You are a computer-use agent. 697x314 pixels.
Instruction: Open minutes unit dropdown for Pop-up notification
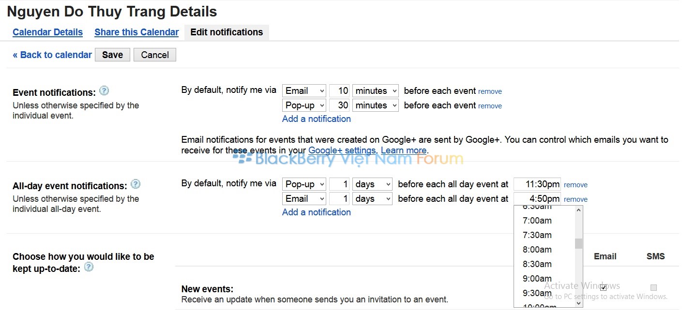(375, 105)
